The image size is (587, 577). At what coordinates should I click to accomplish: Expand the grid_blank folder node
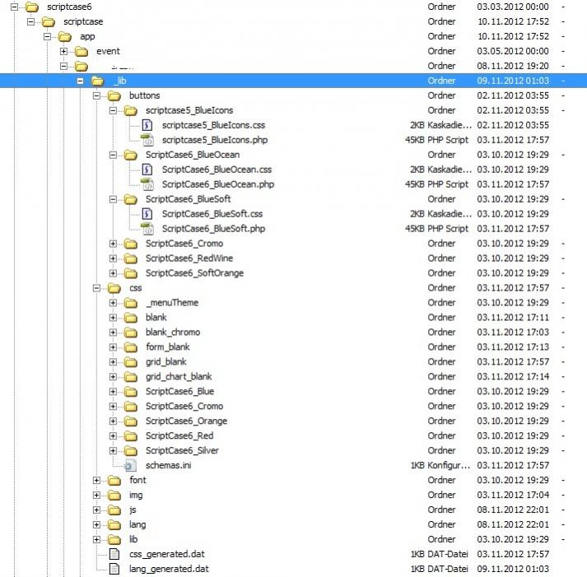pyautogui.click(x=113, y=362)
